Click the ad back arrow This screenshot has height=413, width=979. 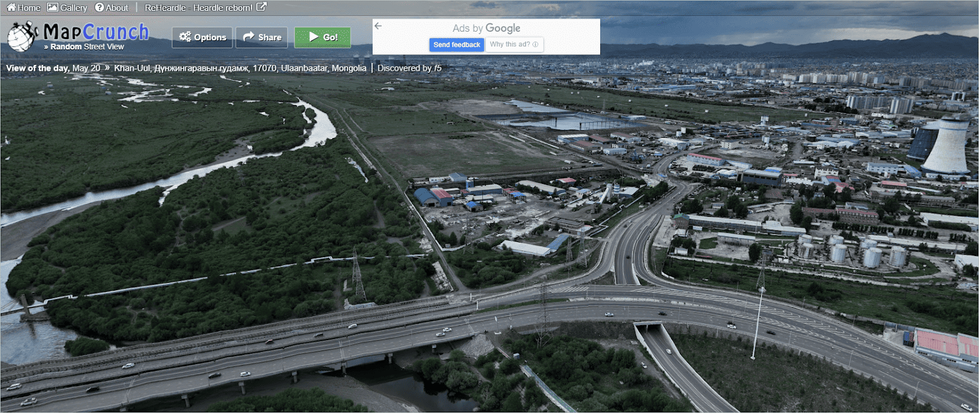(378, 26)
